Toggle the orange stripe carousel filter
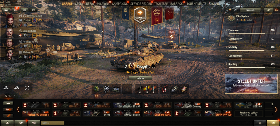 pyautogui.click(x=8, y=116)
